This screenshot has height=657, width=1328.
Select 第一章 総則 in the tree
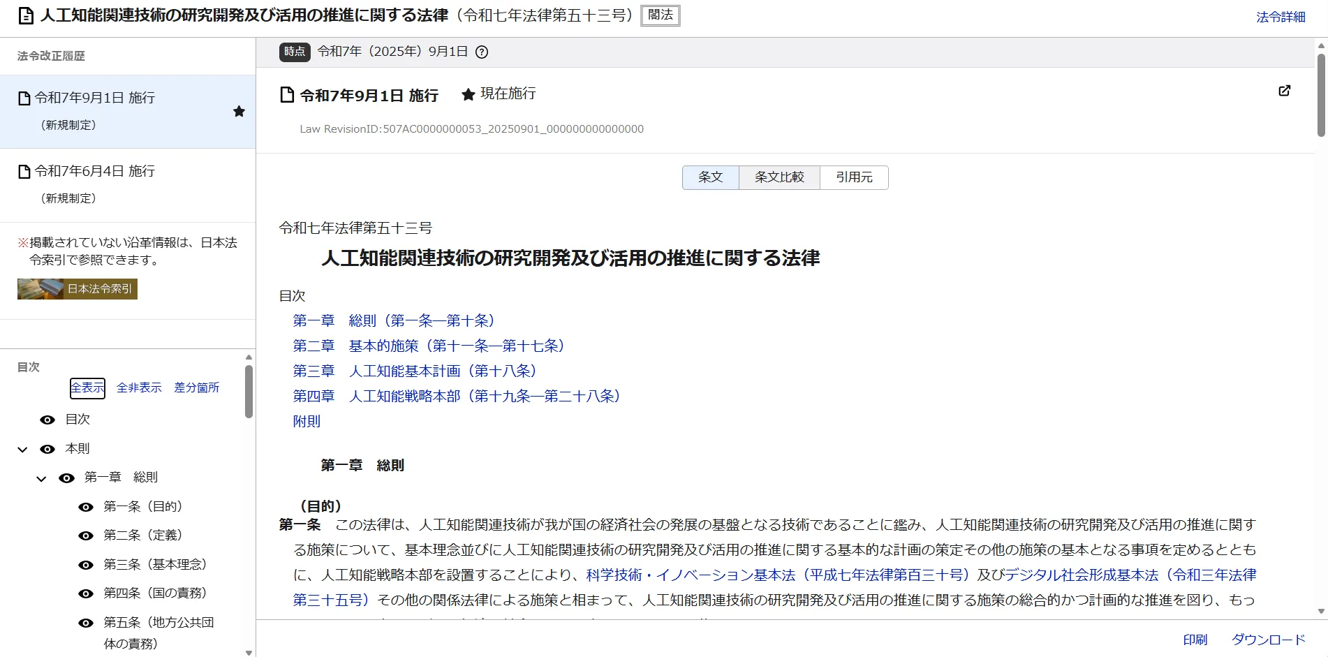(x=121, y=477)
